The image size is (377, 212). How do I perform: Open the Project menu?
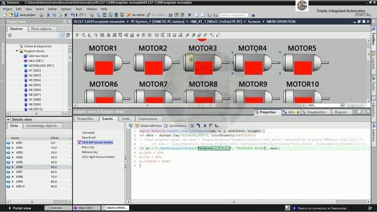(8, 9)
